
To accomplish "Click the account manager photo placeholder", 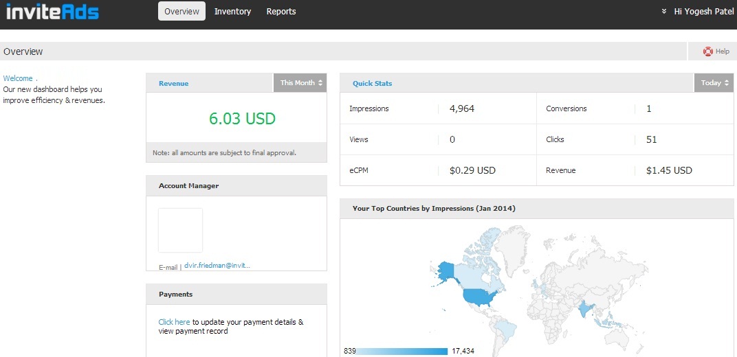I will click(181, 230).
